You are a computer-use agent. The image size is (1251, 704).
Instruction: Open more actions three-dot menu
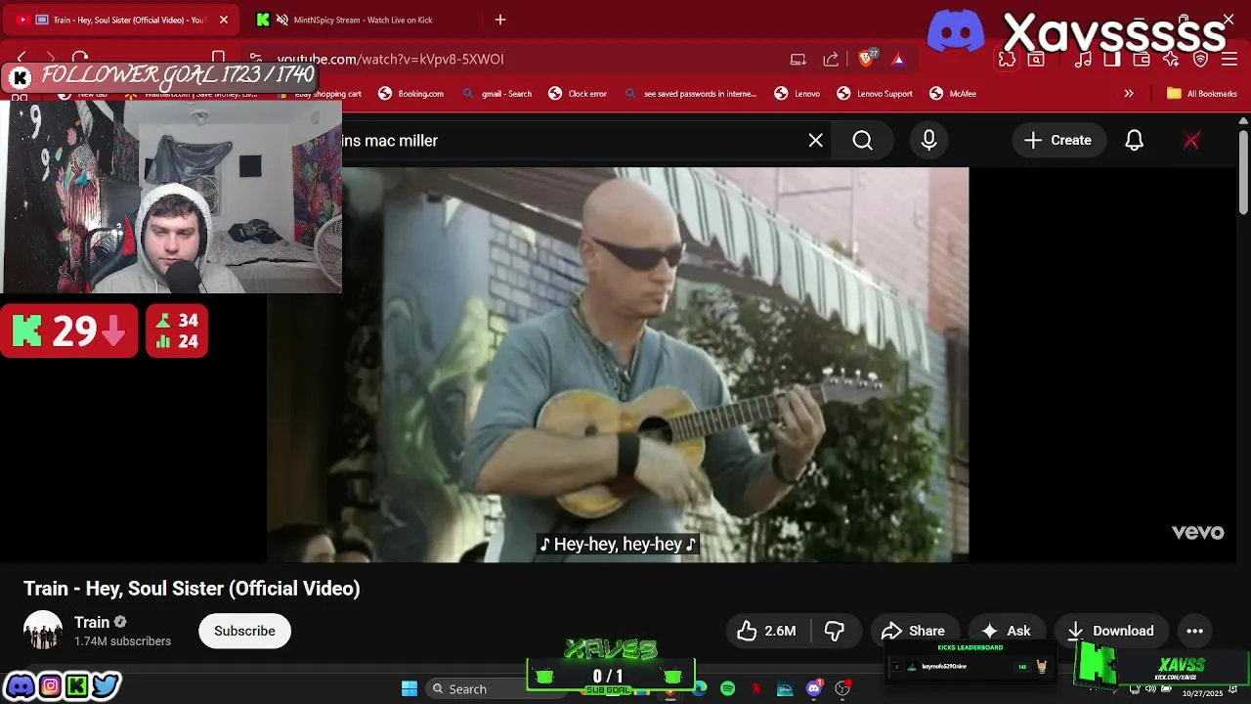pos(1194,631)
